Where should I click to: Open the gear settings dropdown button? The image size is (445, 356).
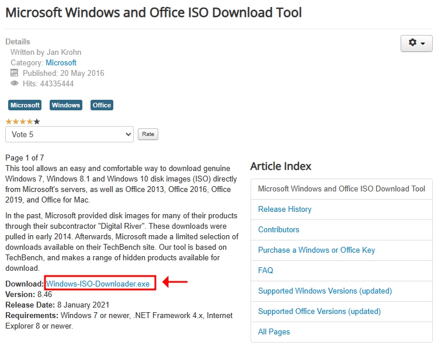pos(416,43)
